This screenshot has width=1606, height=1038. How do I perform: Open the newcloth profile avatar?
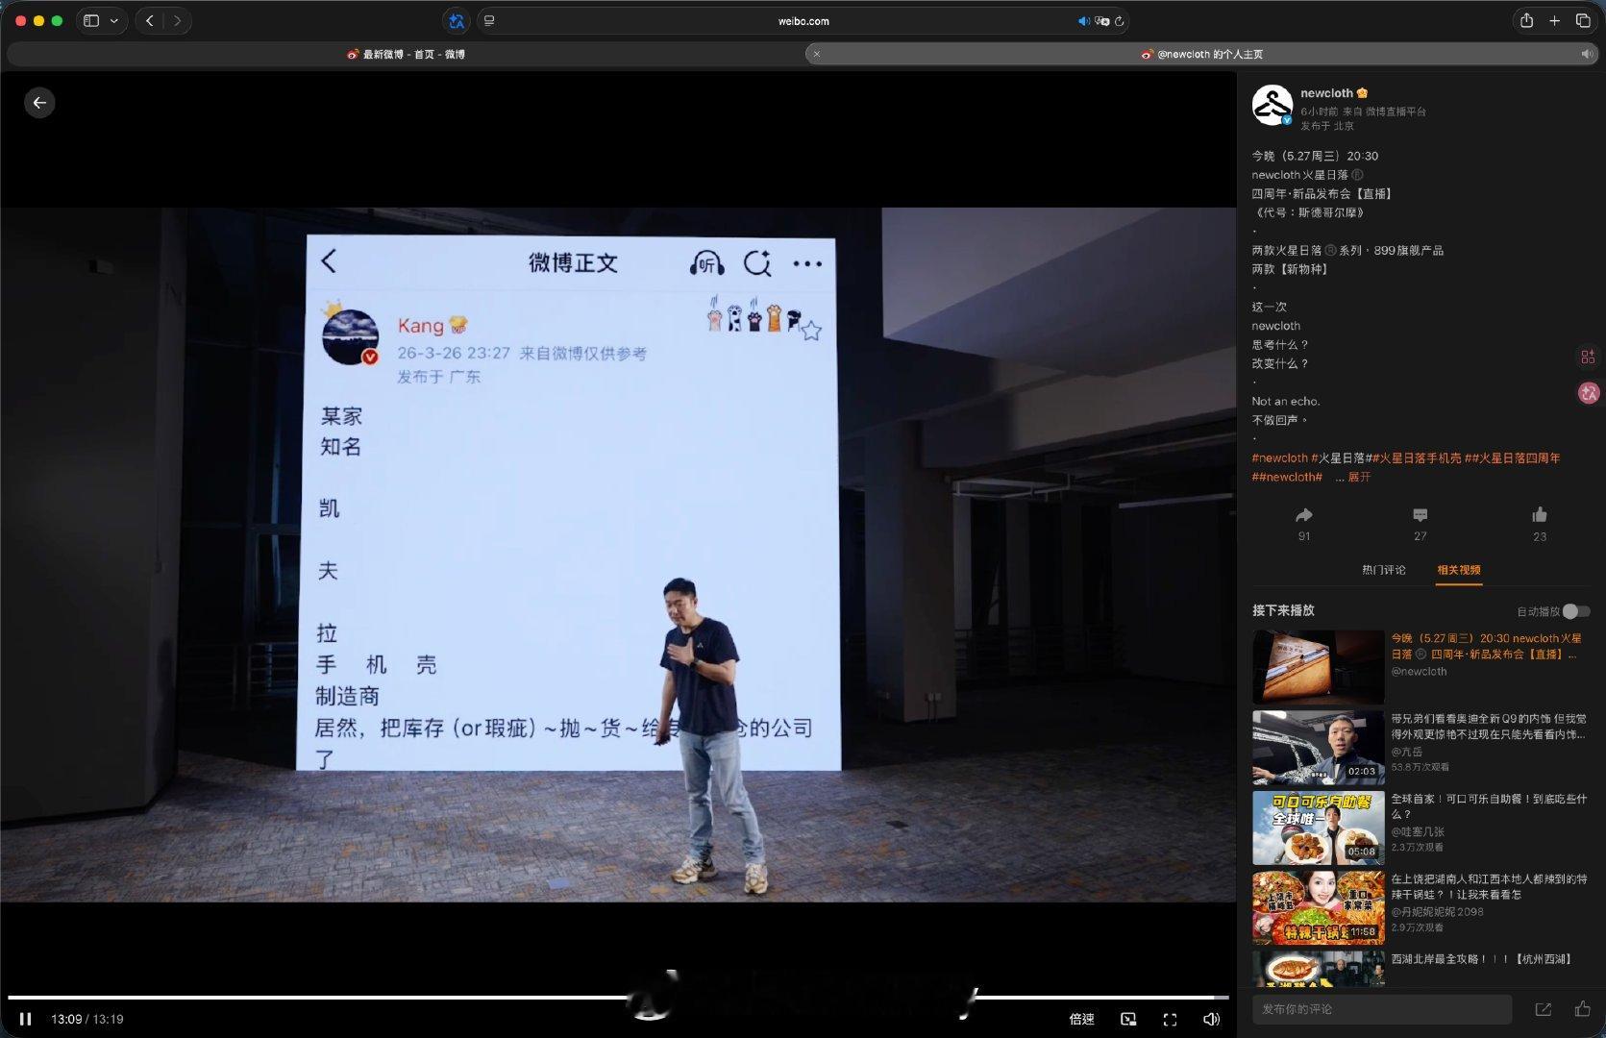1272,105
